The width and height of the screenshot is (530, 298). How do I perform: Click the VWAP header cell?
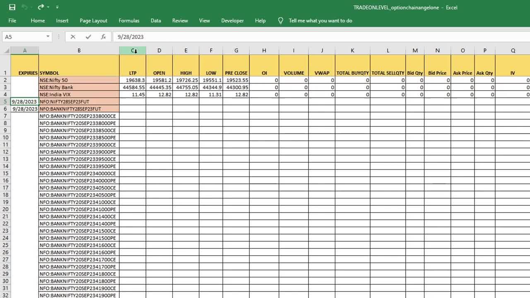click(322, 65)
